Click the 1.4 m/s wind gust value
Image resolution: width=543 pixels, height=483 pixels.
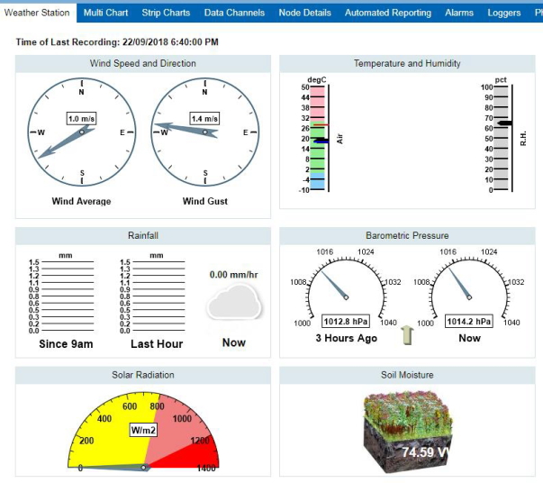[x=204, y=119]
